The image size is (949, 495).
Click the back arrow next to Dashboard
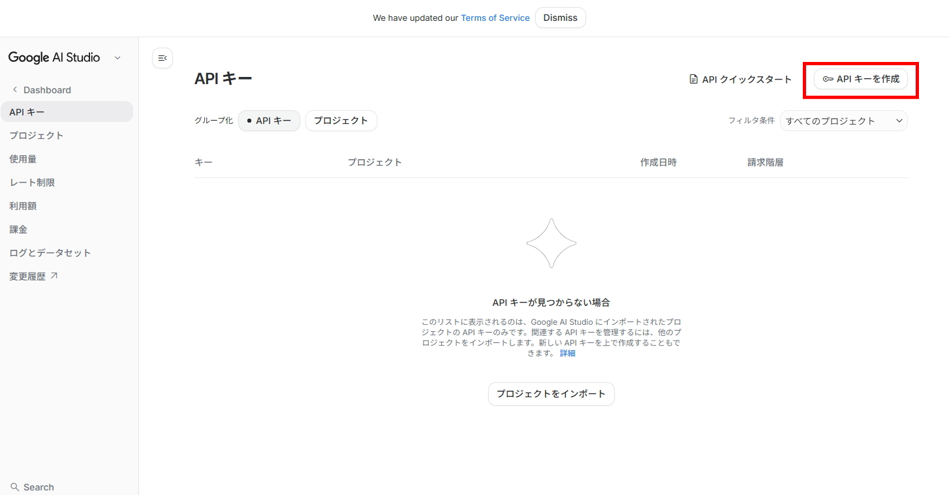pyautogui.click(x=15, y=90)
